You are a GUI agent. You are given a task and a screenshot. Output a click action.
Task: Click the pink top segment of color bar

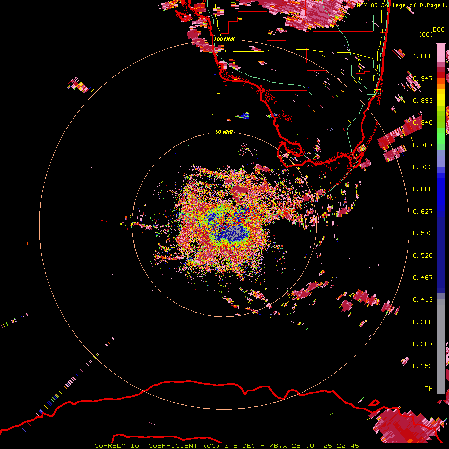pos(441,53)
